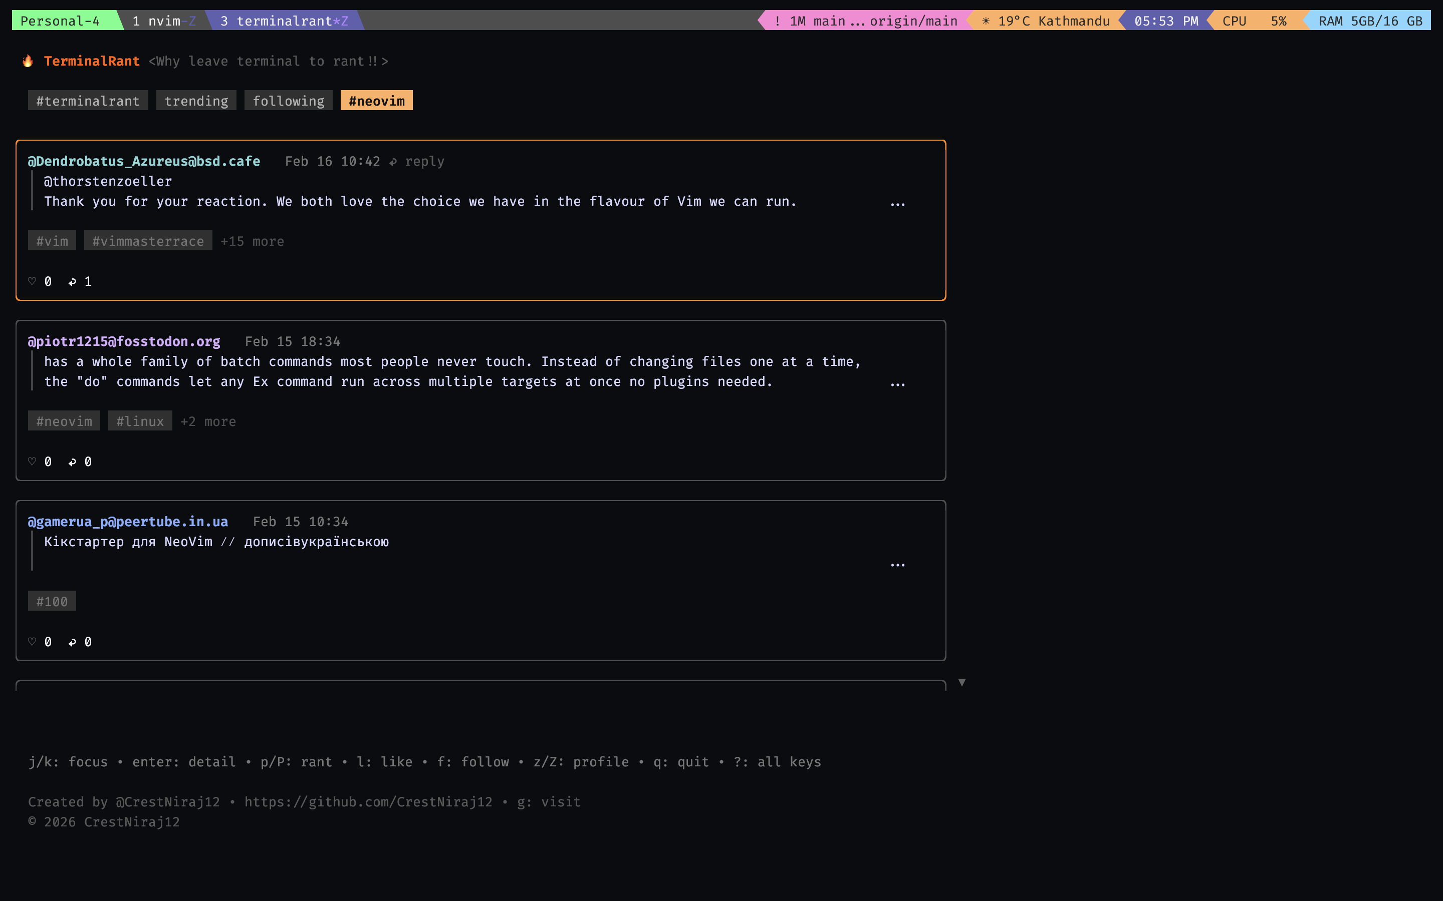Select the #vim hashtag chip
The image size is (1443, 901).
(x=52, y=241)
